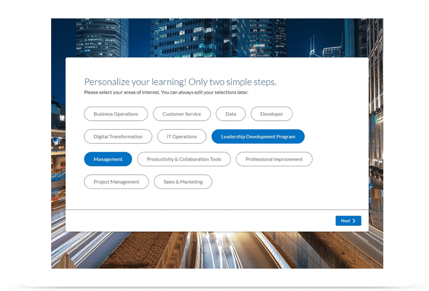Select the Business Operations interest chip
The image size is (429, 291).
click(x=116, y=114)
